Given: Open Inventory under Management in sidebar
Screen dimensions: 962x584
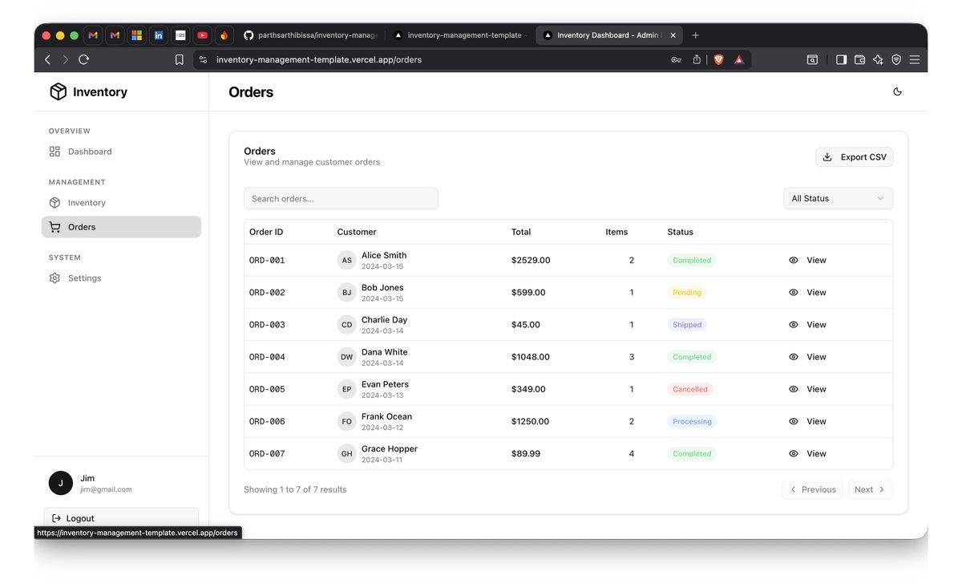Looking at the screenshot, I should (x=121, y=203).
